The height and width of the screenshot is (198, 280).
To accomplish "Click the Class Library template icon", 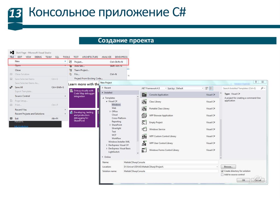I will (144, 102).
